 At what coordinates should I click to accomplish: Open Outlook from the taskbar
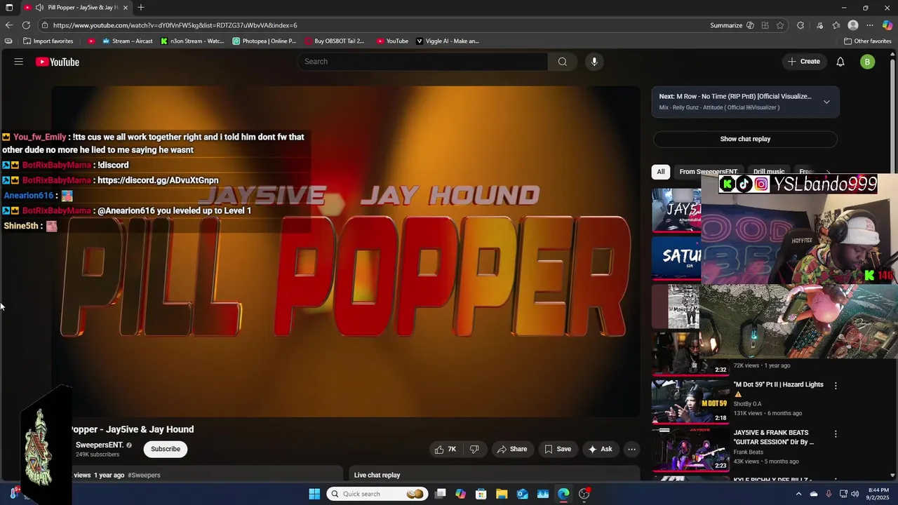coord(522,494)
